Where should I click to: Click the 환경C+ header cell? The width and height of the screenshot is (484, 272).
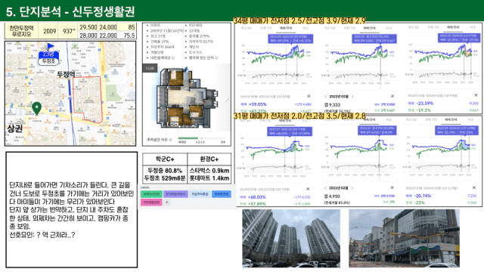pos(209,159)
